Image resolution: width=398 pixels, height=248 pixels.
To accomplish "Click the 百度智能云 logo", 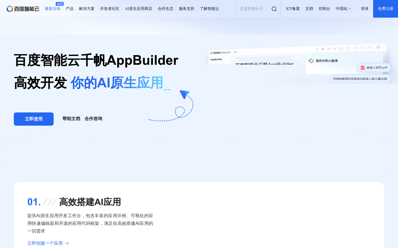I will 23,9.
